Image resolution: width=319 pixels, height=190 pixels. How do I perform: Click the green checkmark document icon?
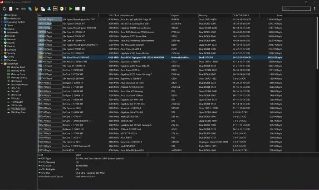click(83, 9)
